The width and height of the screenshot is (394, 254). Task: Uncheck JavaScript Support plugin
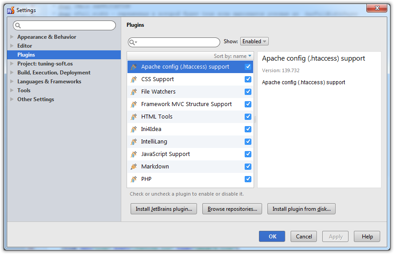(248, 154)
